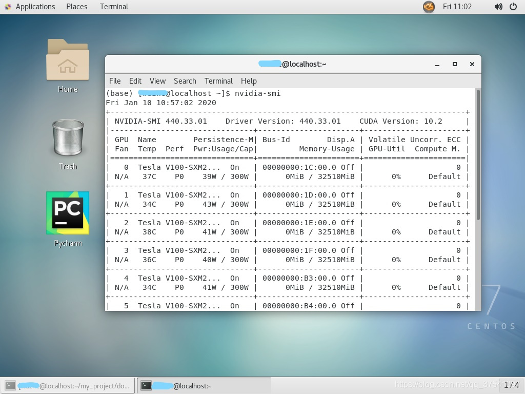525x394 pixels.
Task: Launch Pycharm from the desktop icon
Action: pos(68,213)
